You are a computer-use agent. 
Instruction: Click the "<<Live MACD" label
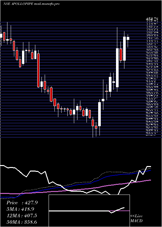click(136, 219)
